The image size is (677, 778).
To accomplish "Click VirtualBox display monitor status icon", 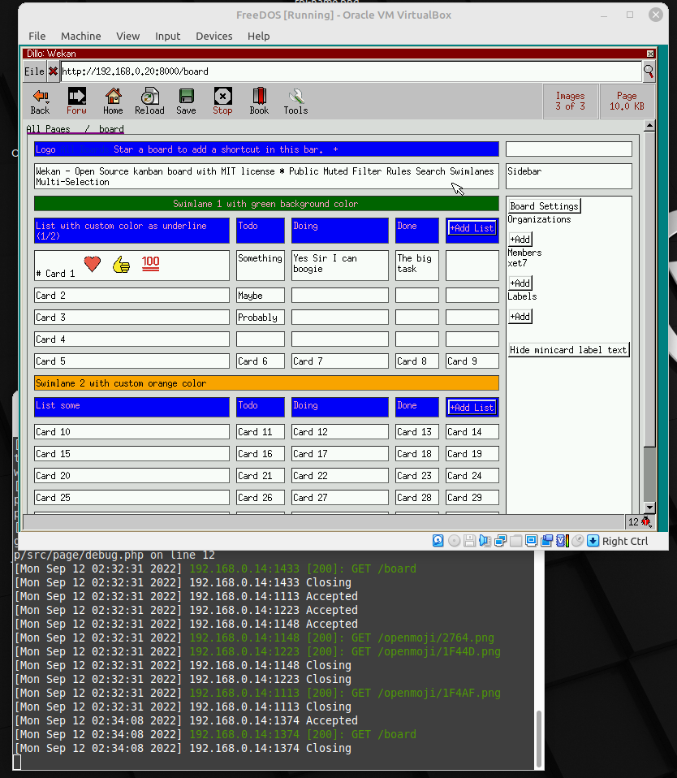I will click(531, 541).
